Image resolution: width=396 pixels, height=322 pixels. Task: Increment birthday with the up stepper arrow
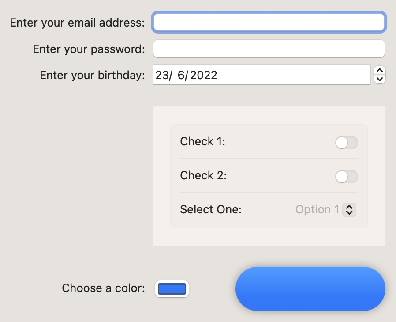coord(380,71)
